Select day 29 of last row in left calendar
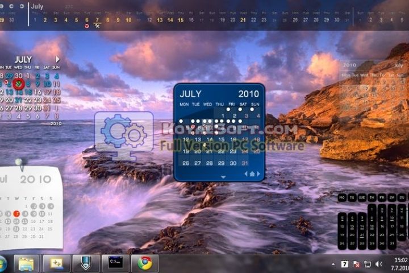409x273 pixels. pyautogui.click(x=28, y=108)
